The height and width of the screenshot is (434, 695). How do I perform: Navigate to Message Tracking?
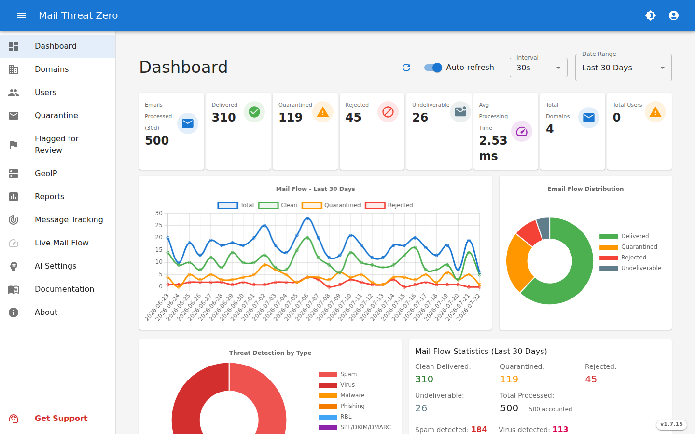click(58, 220)
